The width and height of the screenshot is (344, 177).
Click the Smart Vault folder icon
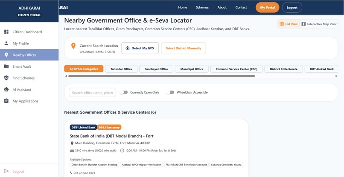(6, 66)
